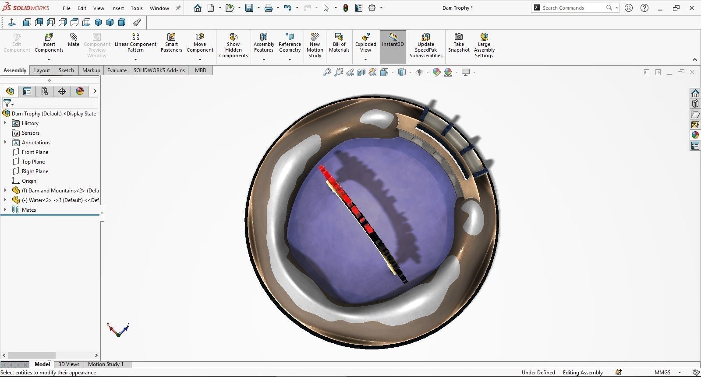The height and width of the screenshot is (377, 701).
Task: Expand the Annotations tree node
Action: click(5, 143)
